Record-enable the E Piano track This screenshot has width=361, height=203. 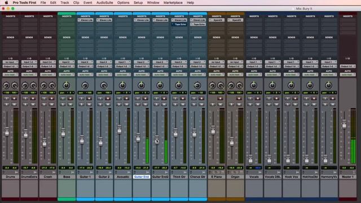[221, 99]
